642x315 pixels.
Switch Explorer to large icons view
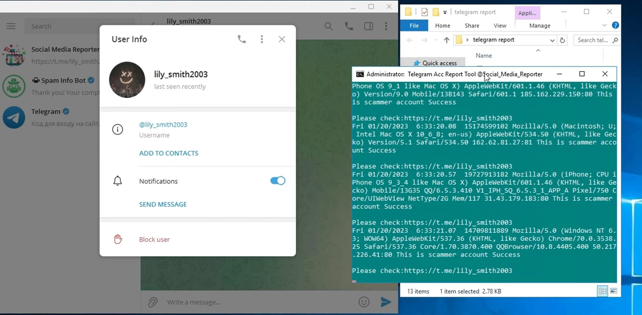pos(613,291)
